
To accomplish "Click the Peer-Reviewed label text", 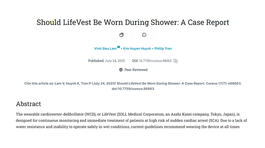I will tap(136, 70).
